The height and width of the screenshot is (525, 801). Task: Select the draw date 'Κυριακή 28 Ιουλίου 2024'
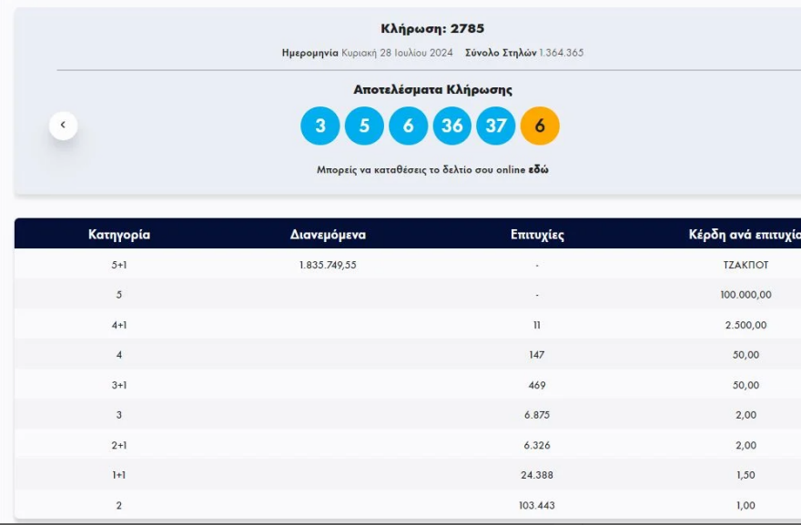click(397, 53)
